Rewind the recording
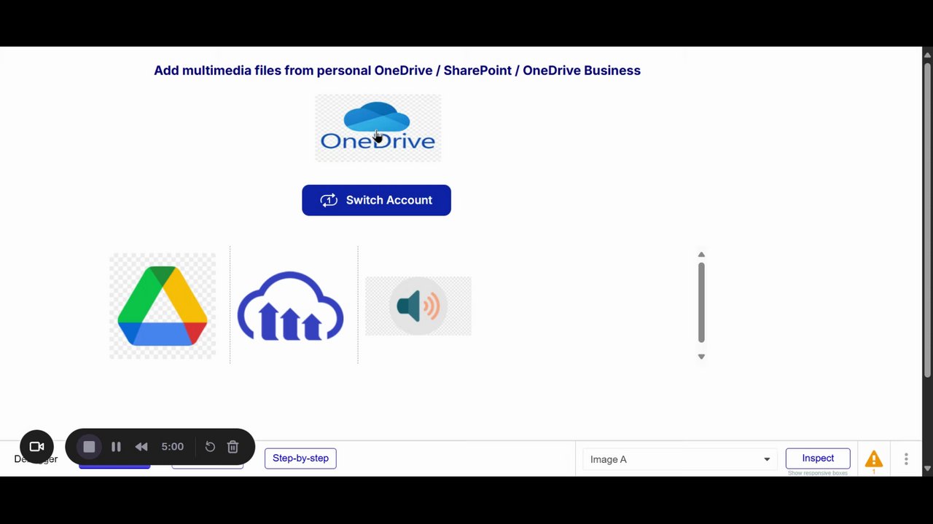This screenshot has height=524, width=933. click(141, 447)
